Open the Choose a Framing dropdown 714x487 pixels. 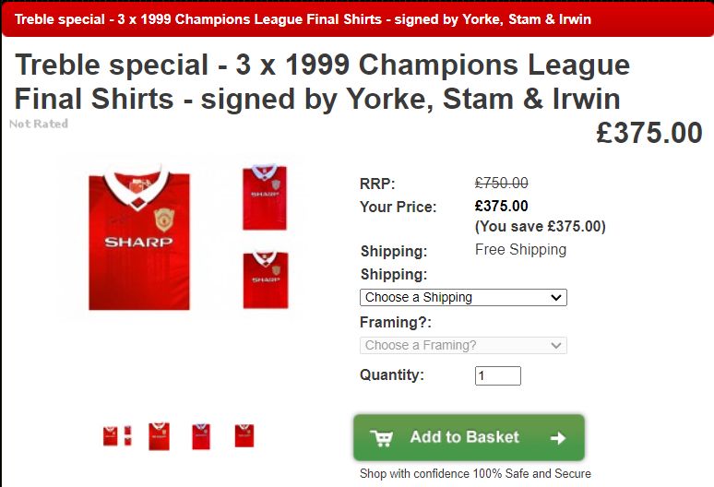(462, 345)
